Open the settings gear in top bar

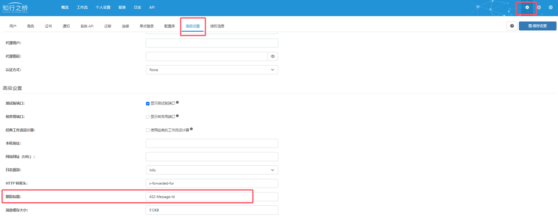pyautogui.click(x=527, y=7)
